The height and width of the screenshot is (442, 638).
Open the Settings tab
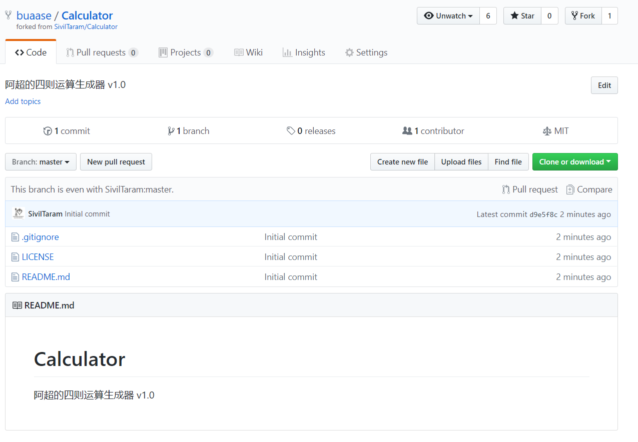(366, 52)
